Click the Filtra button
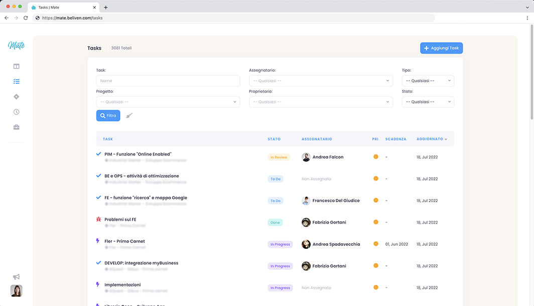Screen dimensions: 534x306 pos(108,115)
